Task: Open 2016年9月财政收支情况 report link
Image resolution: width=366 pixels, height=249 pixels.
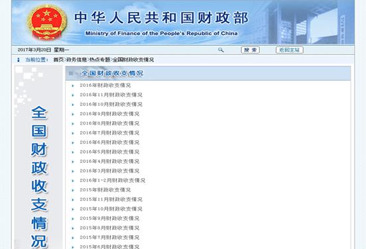Action: pos(109,114)
